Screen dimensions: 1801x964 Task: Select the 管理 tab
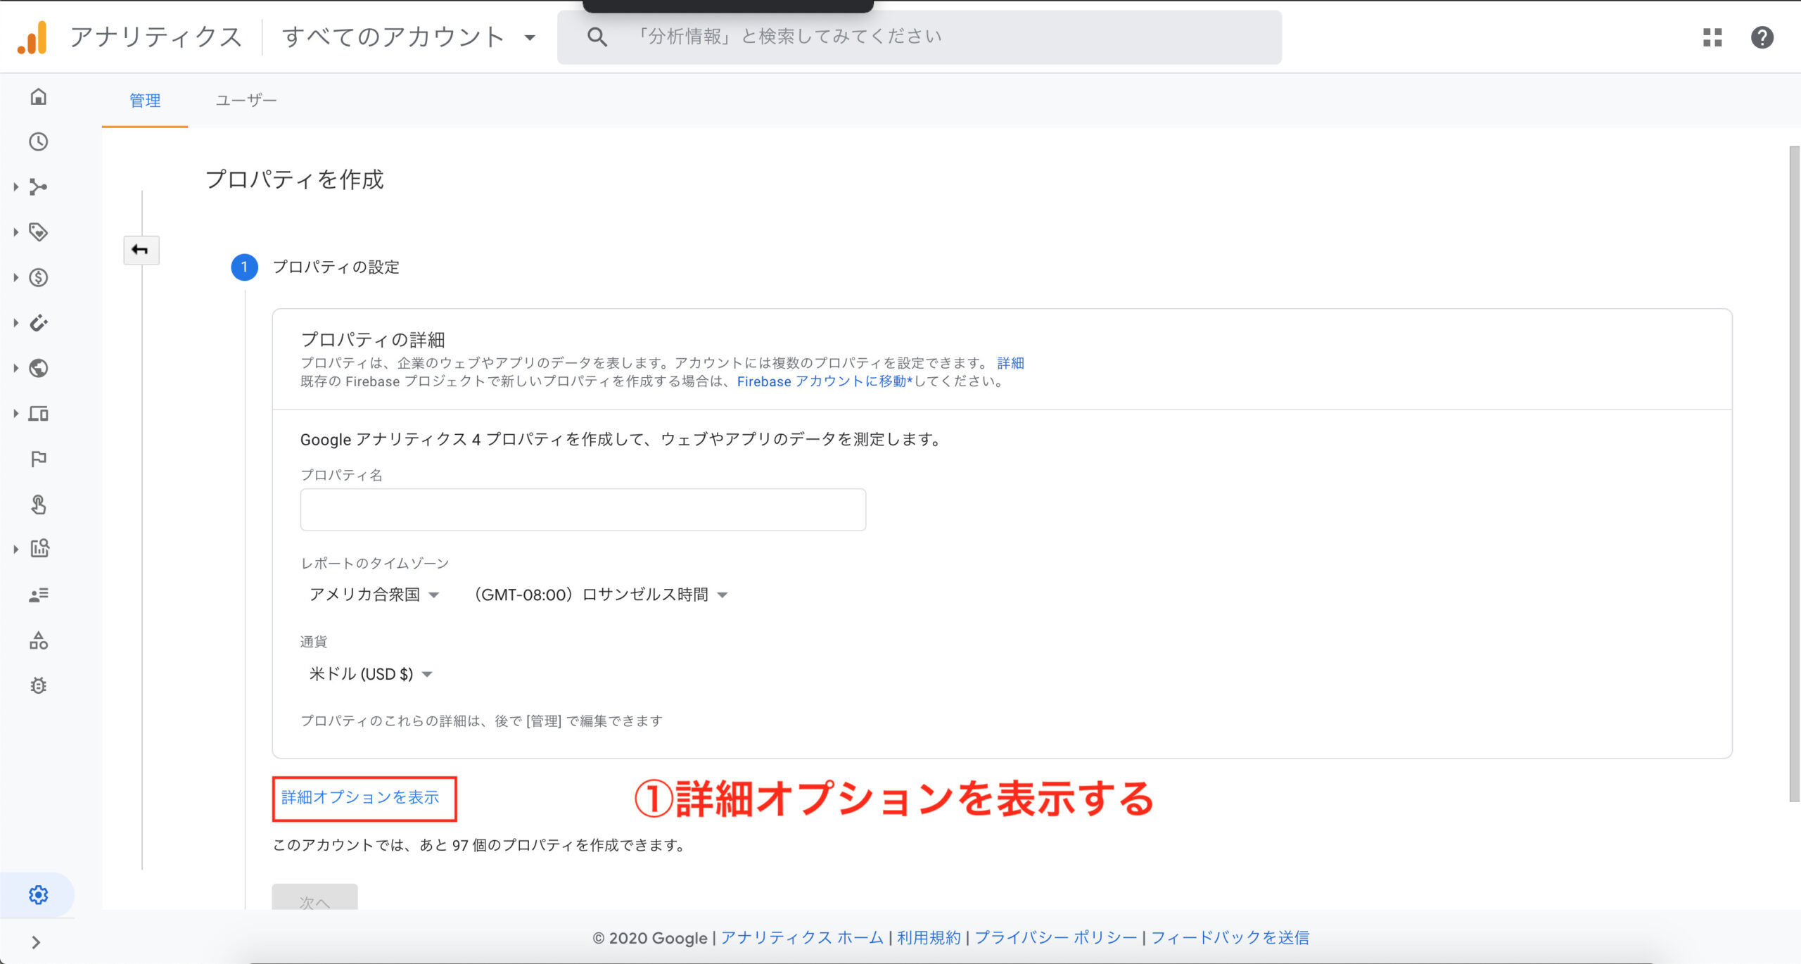tap(144, 100)
